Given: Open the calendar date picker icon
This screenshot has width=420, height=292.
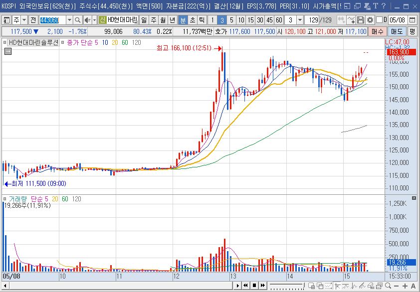Looking at the screenshot, I should [413, 20].
